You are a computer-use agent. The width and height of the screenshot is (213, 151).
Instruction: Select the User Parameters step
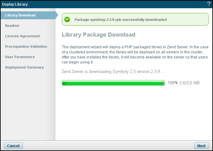[x=20, y=57]
